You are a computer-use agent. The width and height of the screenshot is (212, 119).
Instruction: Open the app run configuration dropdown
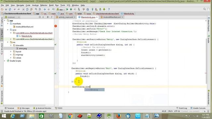(x=61, y=10)
